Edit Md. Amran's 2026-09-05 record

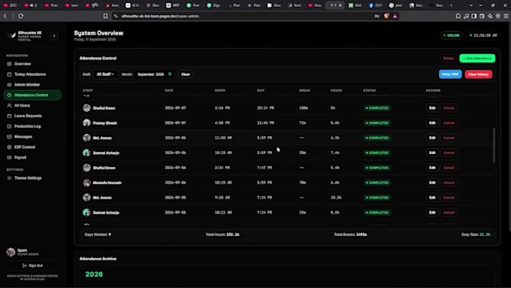[x=432, y=198]
